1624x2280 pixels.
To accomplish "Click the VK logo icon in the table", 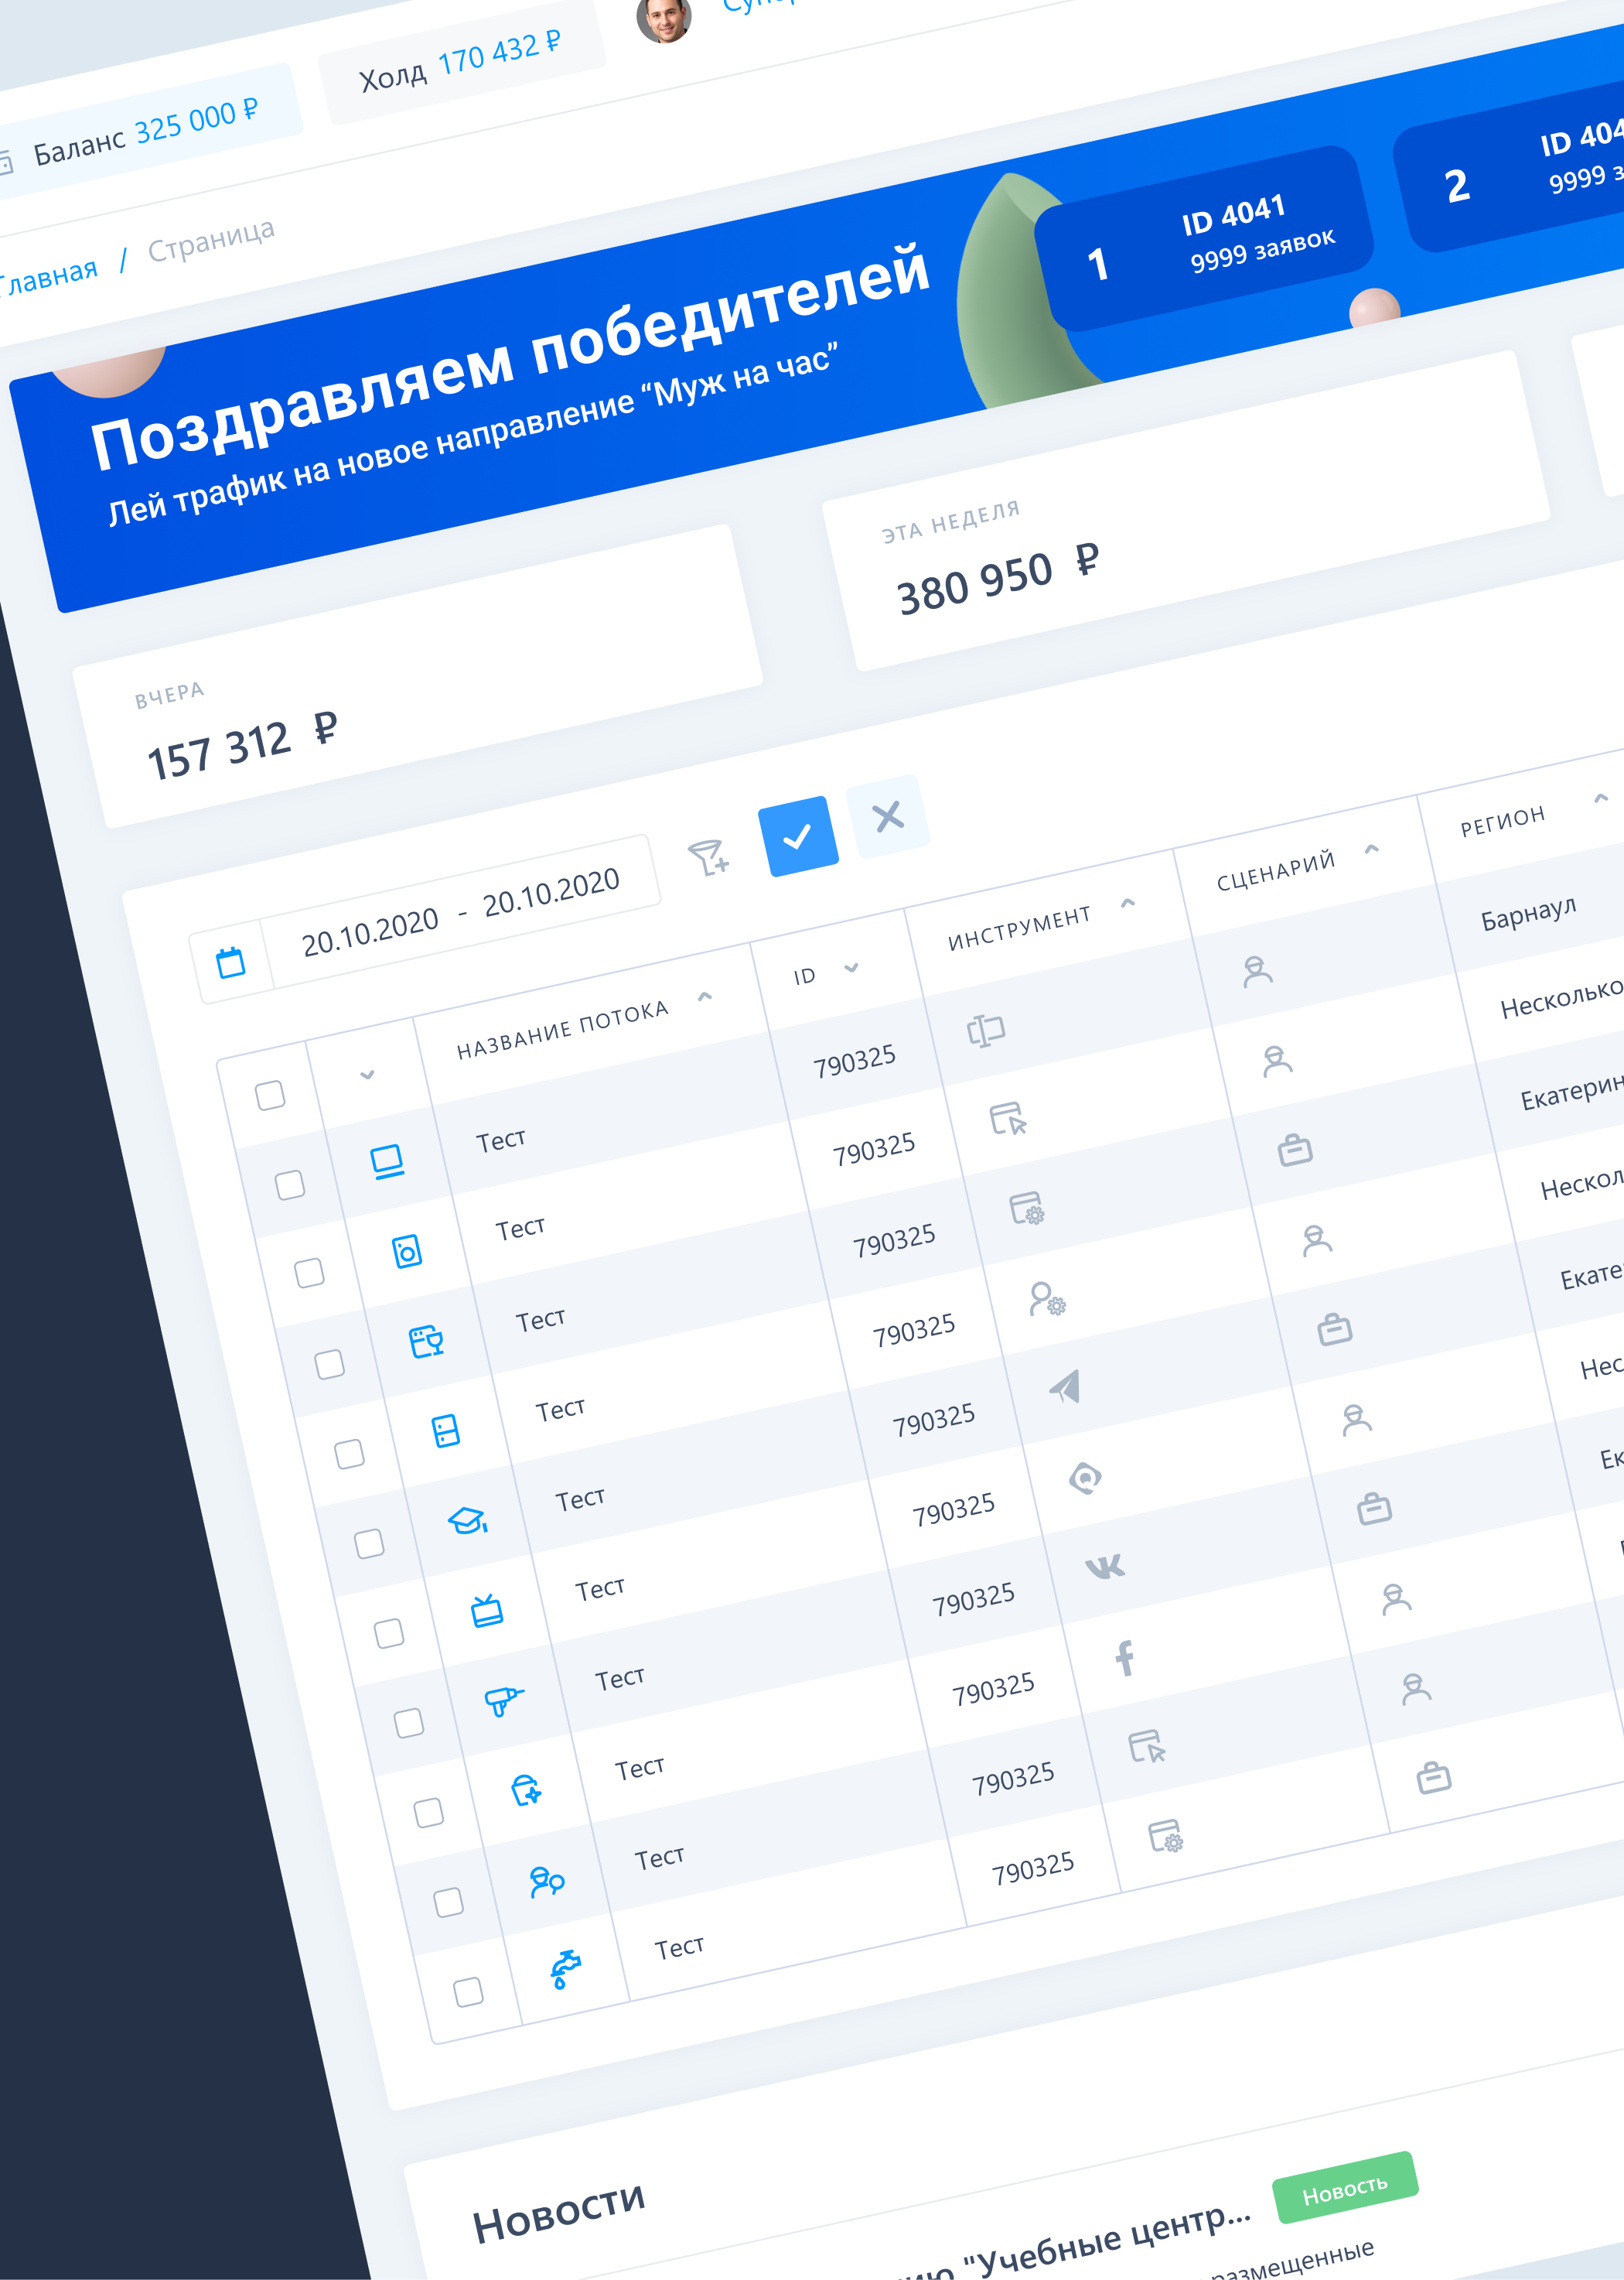I will [x=1105, y=1567].
